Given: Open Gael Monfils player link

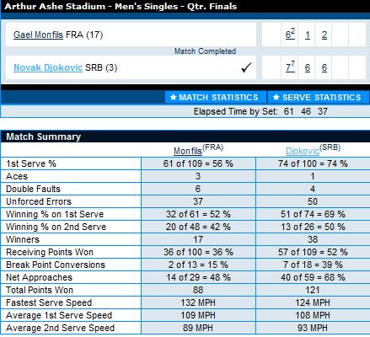Looking at the screenshot, I should [38, 35].
